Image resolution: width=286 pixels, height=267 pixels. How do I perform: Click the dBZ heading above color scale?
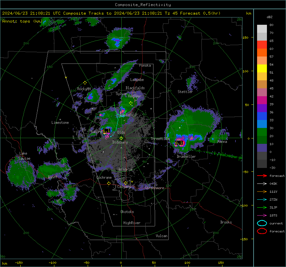269,17
